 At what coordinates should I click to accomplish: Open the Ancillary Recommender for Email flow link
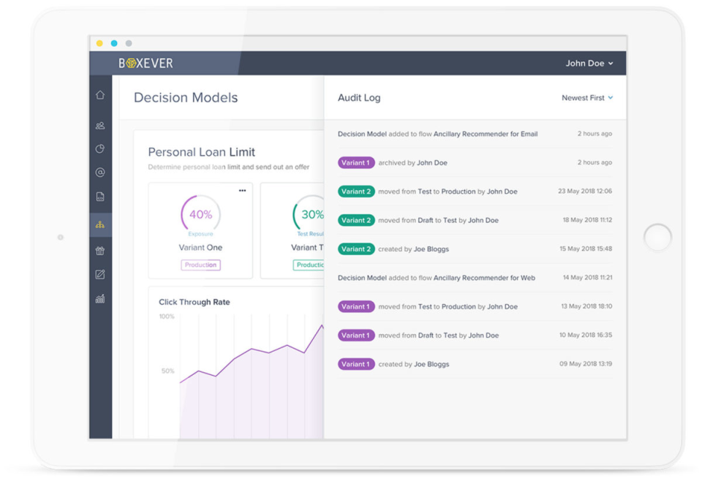[x=486, y=134]
